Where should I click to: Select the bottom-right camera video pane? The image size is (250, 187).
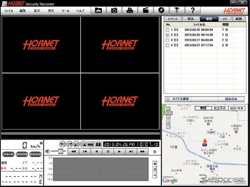(120, 101)
